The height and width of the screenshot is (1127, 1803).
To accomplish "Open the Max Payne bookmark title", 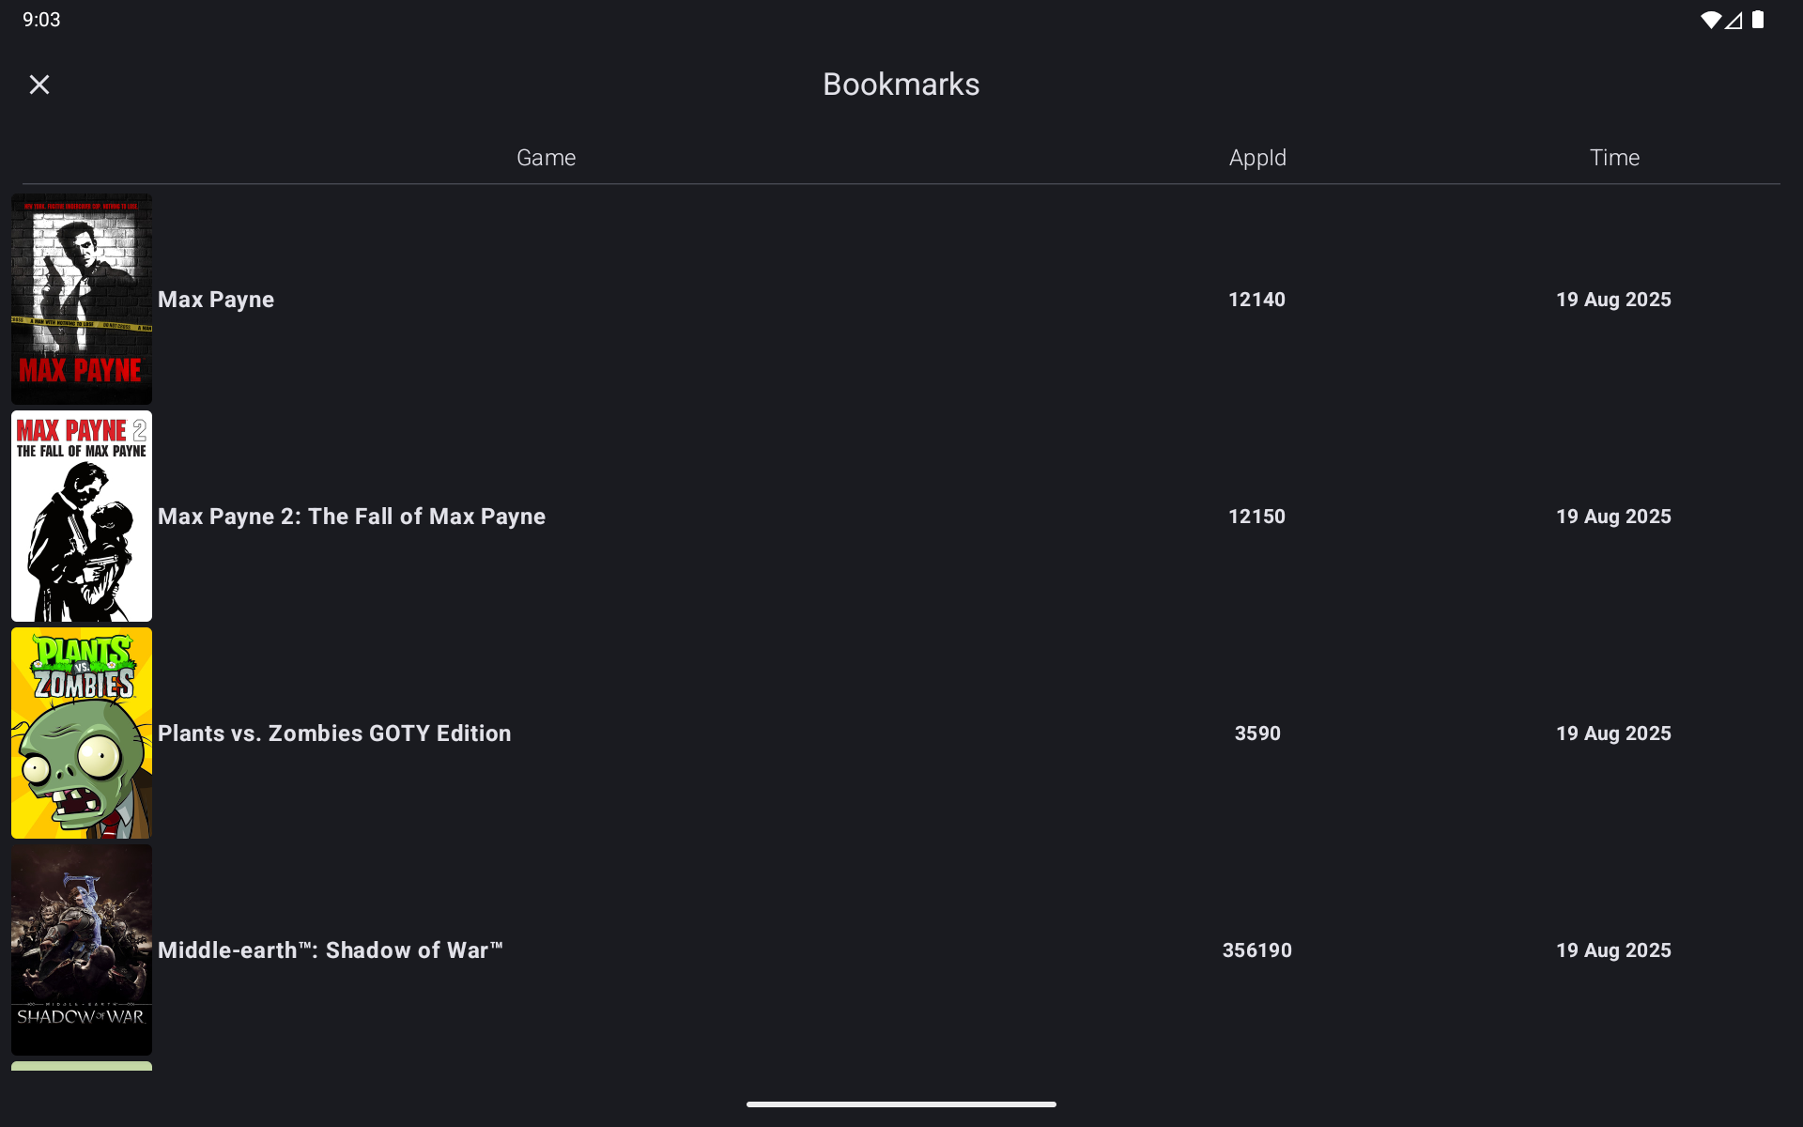I will 216,300.
